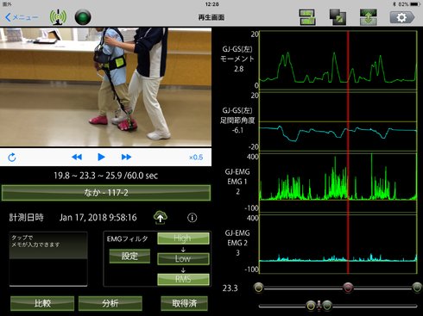This screenshot has width=423, height=316.
Task: Open the graph label switch icon
Action: click(x=307, y=17)
